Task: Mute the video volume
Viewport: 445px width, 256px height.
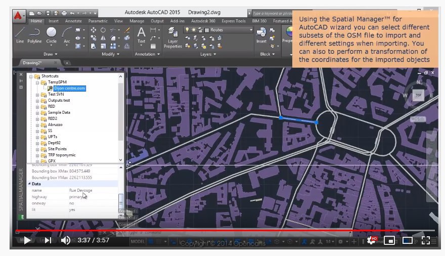Action: [66, 240]
